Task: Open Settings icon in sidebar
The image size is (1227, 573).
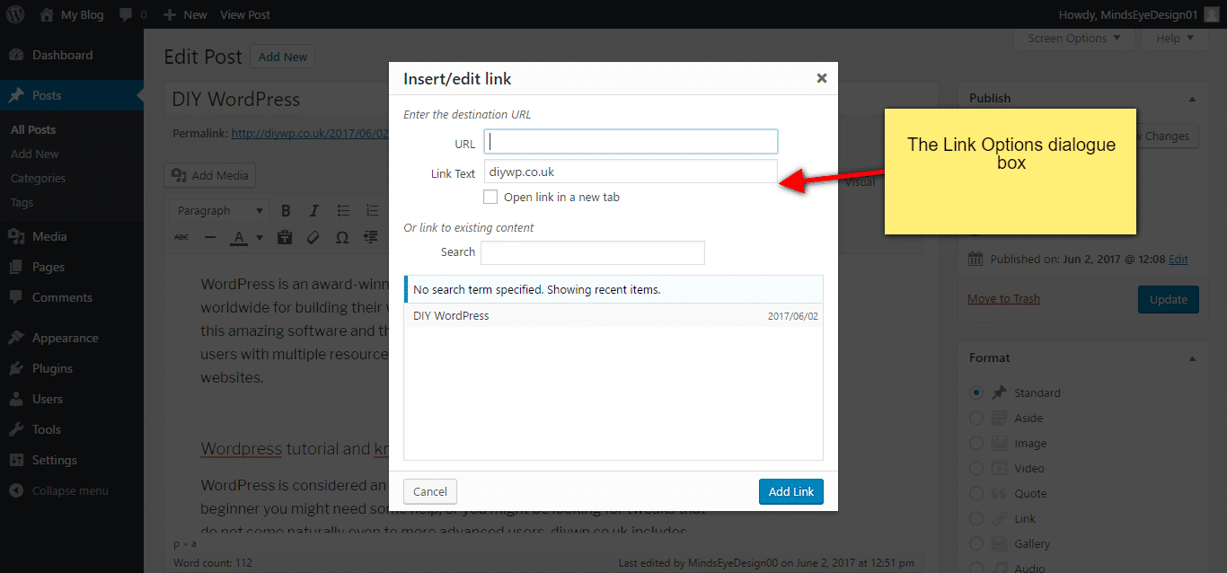Action: 16,460
